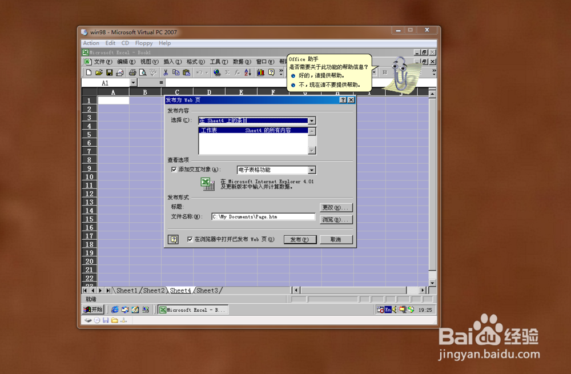Viewport: 571px width, 374px height.
Task: Click the Bold B toolbar button
Action: coord(385,73)
